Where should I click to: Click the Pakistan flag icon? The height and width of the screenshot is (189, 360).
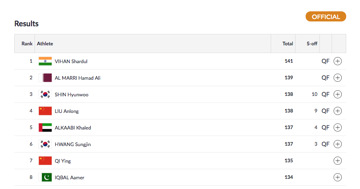coord(45,177)
